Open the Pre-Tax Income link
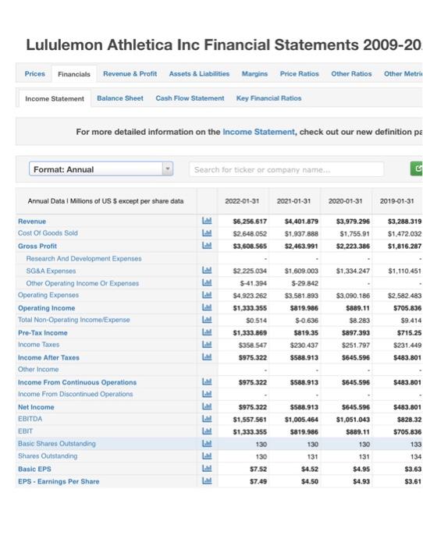Viewport: 423px width, 546px height. (42, 333)
